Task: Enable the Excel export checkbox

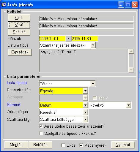Action: coord(63,145)
